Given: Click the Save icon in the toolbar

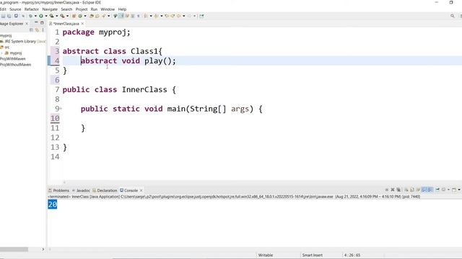Looking at the screenshot, I should coord(3,16).
